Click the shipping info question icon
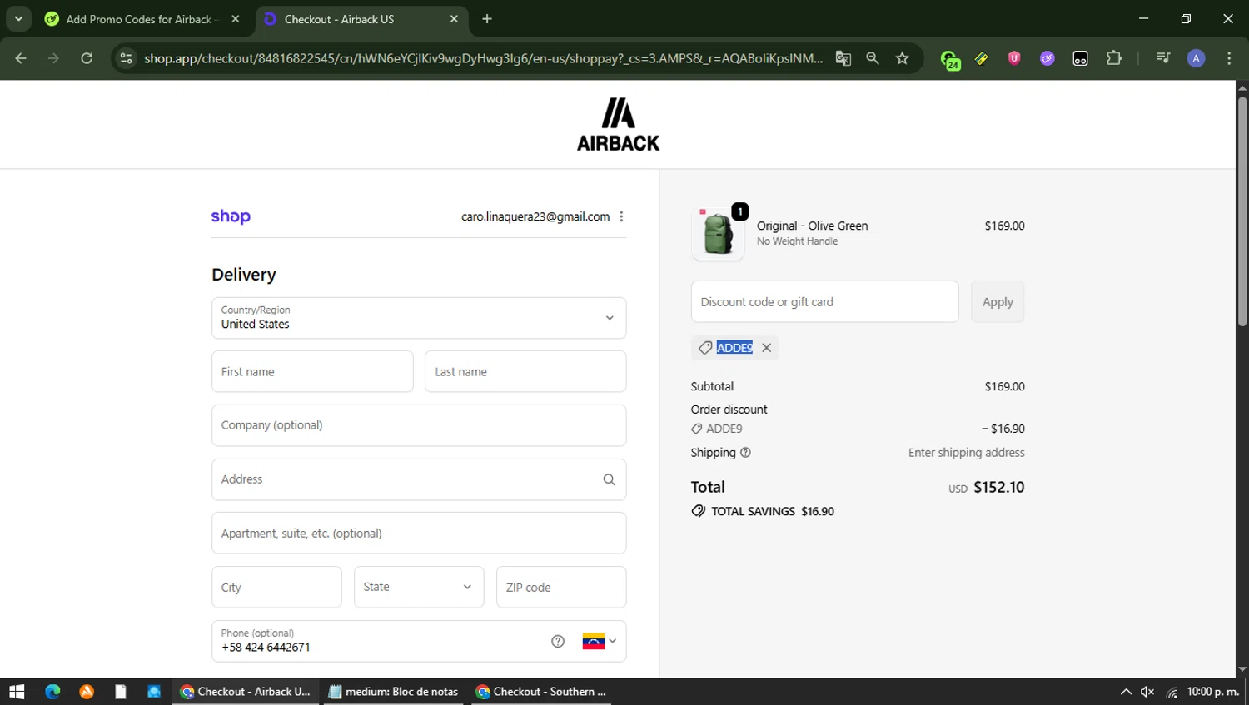The image size is (1249, 705). tap(745, 453)
